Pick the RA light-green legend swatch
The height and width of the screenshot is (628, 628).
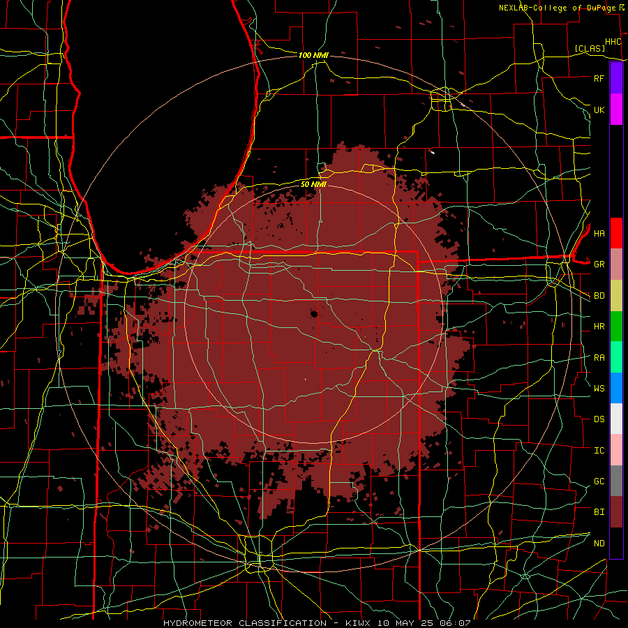616,357
